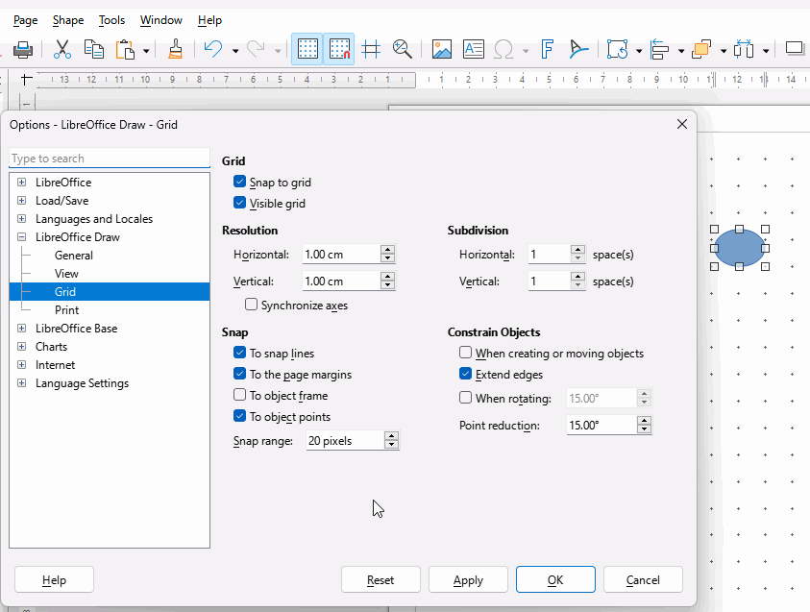810x612 pixels.
Task: Click the Copy icon
Action: [93, 50]
